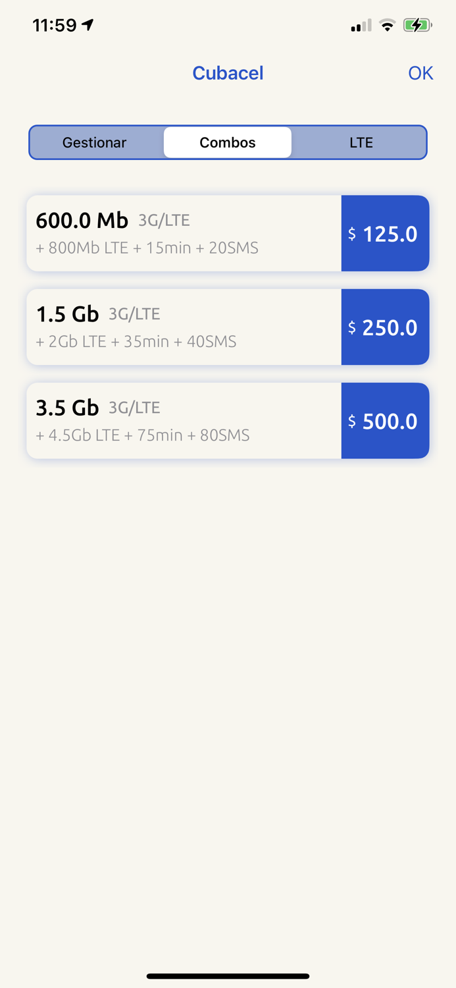Switch to the Gestionar tab
The height and width of the screenshot is (988, 456).
coord(94,142)
